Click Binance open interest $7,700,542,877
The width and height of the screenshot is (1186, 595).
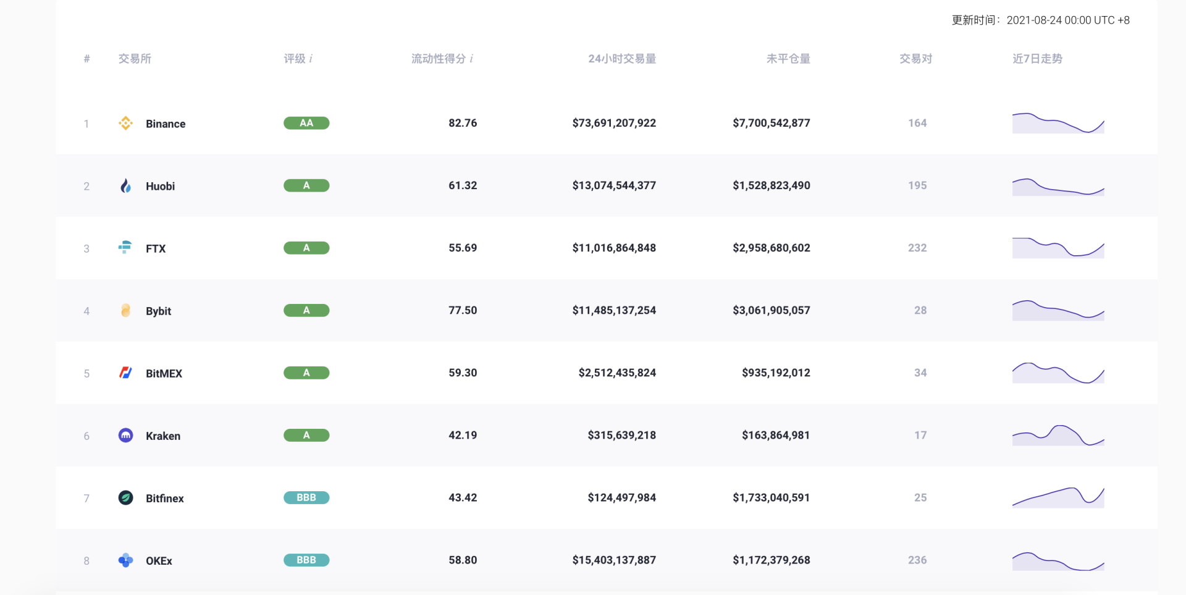tap(772, 123)
